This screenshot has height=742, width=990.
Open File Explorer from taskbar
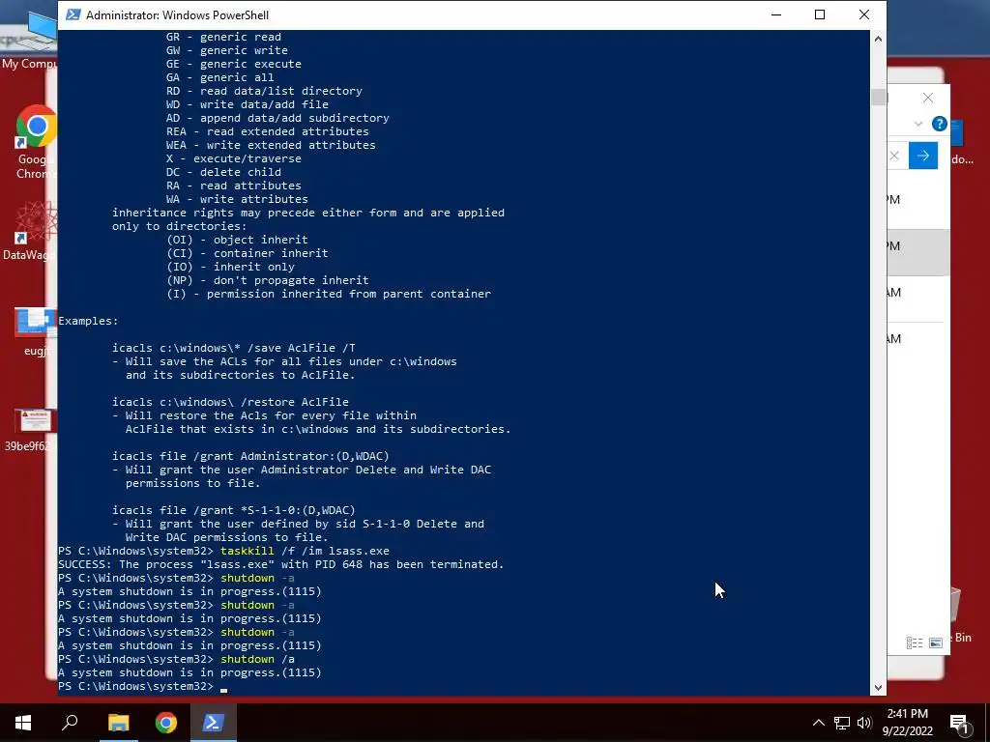click(118, 723)
